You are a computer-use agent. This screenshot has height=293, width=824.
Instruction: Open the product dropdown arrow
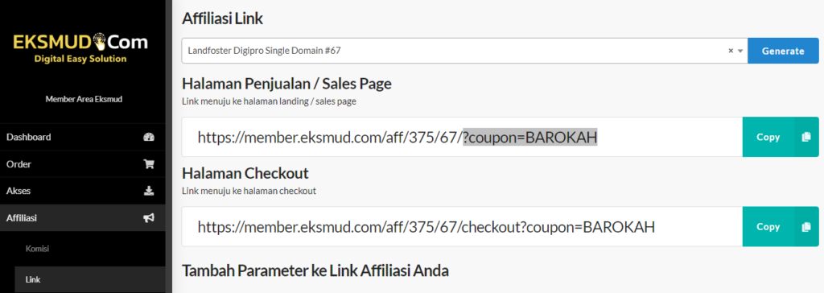coord(740,51)
